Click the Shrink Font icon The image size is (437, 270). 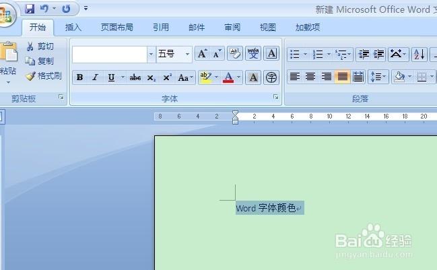pyautogui.click(x=217, y=53)
